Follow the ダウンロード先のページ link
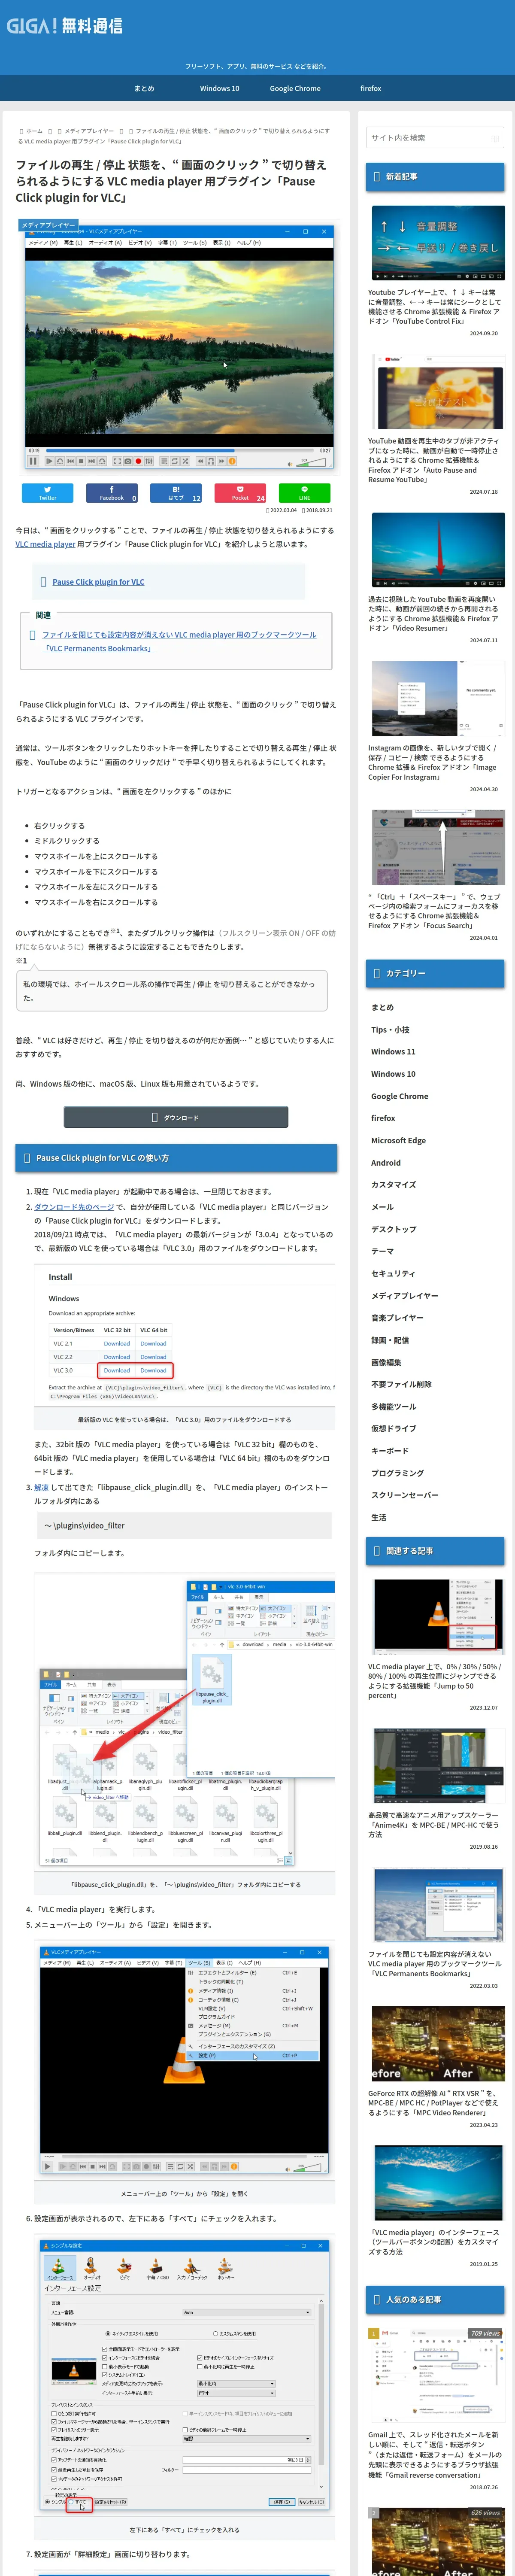This screenshot has width=515, height=2576. tap(74, 1207)
